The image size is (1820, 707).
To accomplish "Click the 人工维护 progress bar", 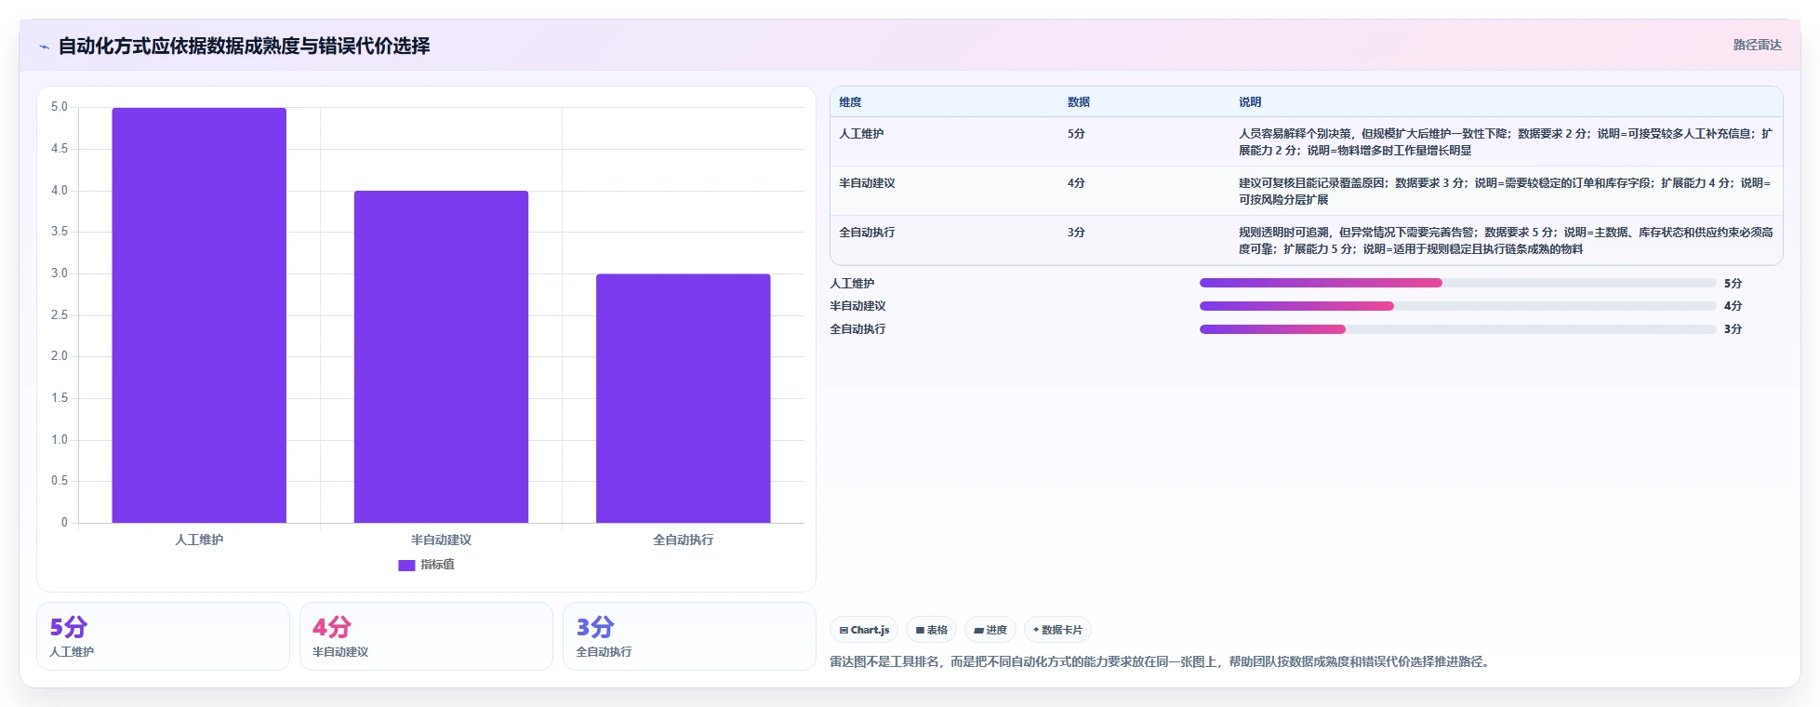I will click(1457, 283).
